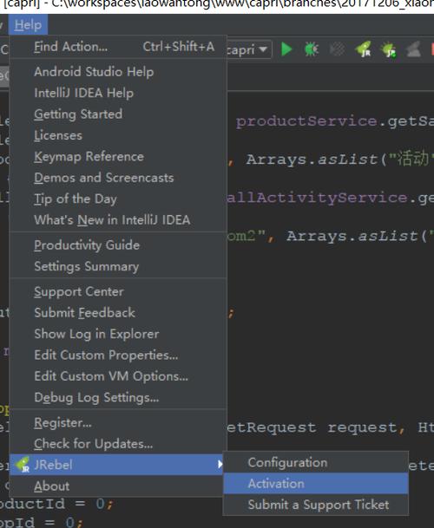The width and height of the screenshot is (434, 528).
Task: Open About from Help menu
Action: coord(118,486)
